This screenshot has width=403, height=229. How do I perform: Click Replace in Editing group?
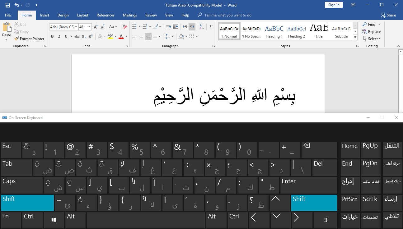pos(372,32)
